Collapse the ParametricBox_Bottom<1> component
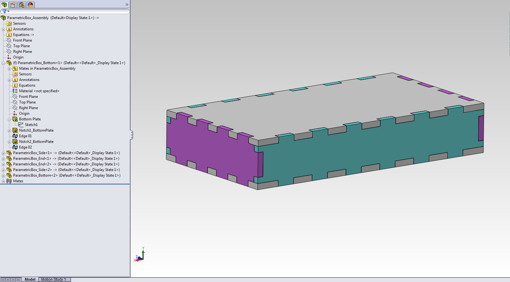This screenshot has height=282, width=510. click(3, 63)
